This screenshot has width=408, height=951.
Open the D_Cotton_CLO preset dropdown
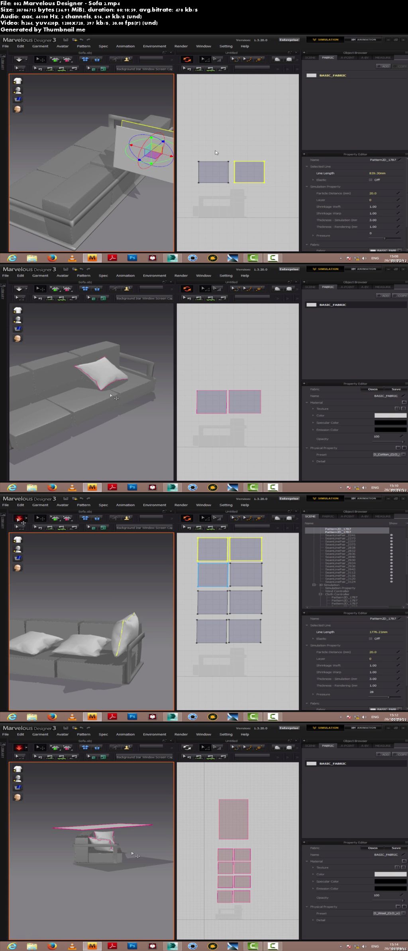pyautogui.click(x=403, y=454)
